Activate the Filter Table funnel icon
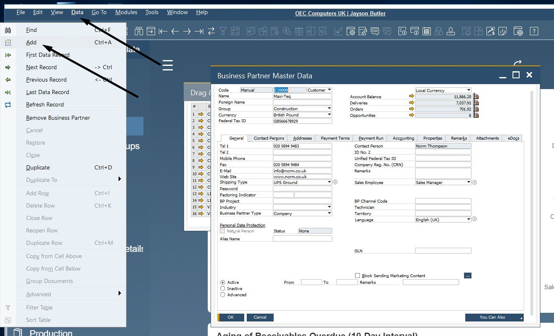Viewport: 554px width, 336px height. pos(223,31)
